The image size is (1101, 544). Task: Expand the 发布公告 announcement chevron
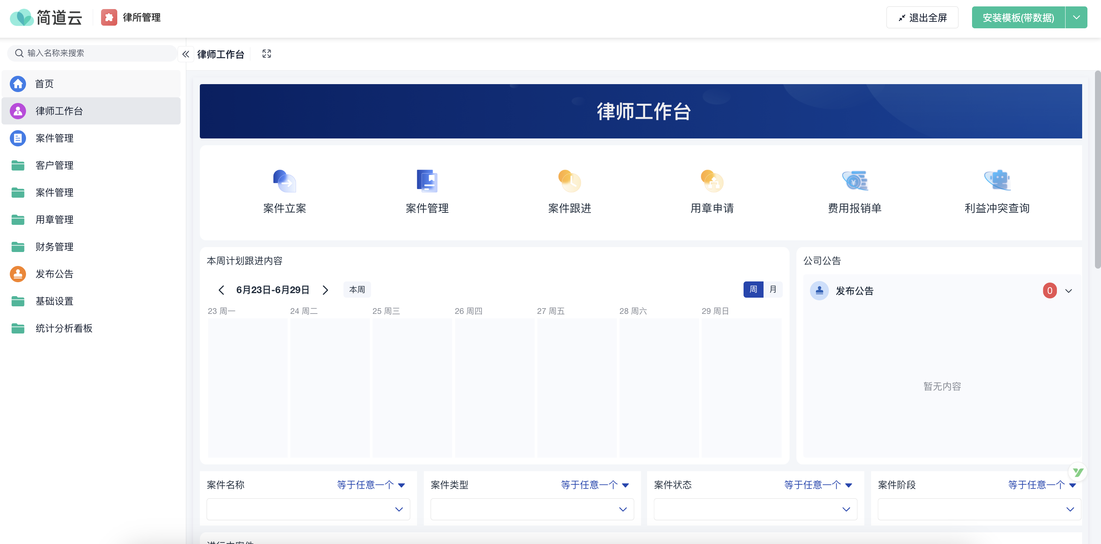click(1069, 291)
